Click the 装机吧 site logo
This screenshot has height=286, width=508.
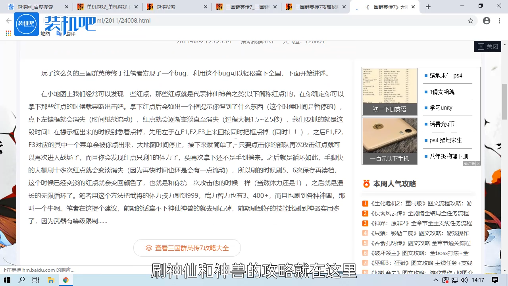[26, 24]
